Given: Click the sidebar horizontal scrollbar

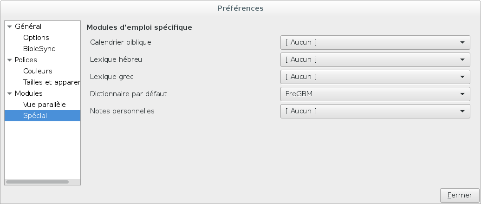Looking at the screenshot, I should tap(38, 182).
